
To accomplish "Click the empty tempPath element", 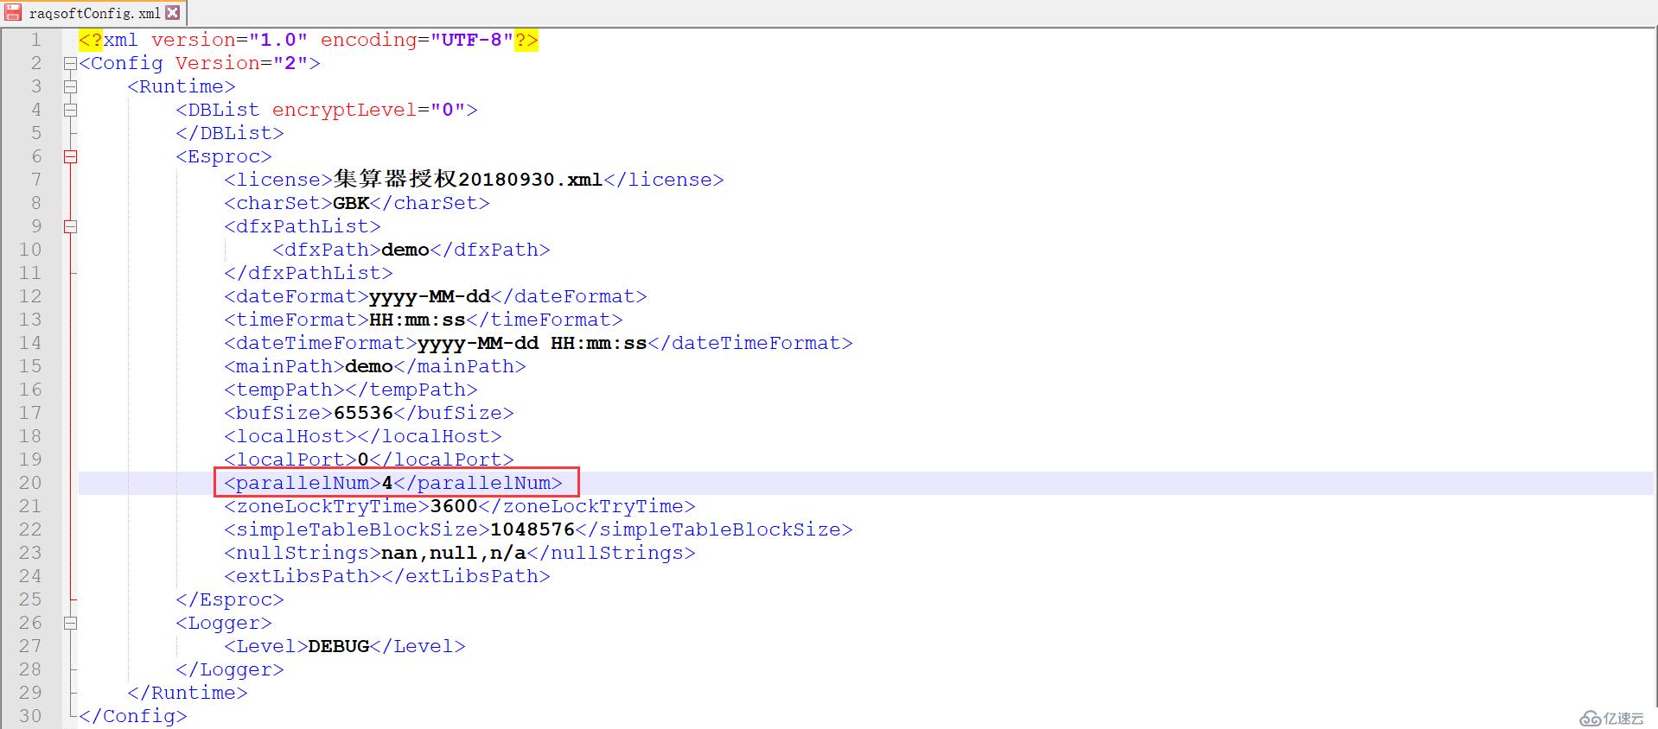I will click(x=351, y=390).
